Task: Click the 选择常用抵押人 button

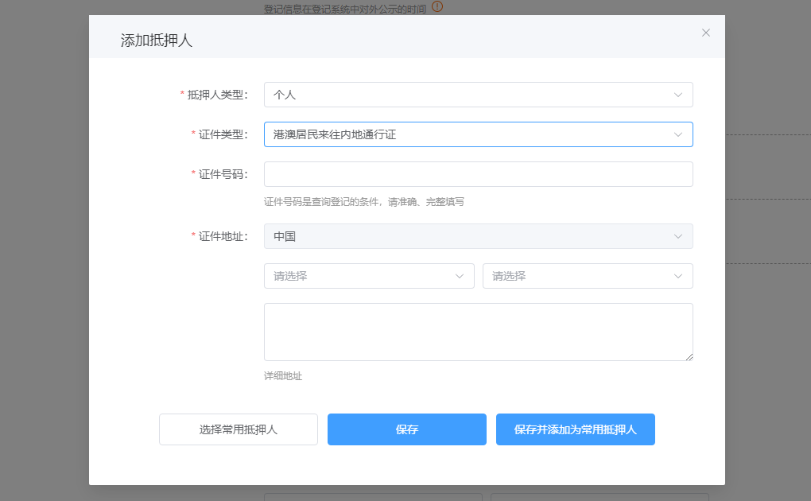Action: (x=239, y=429)
